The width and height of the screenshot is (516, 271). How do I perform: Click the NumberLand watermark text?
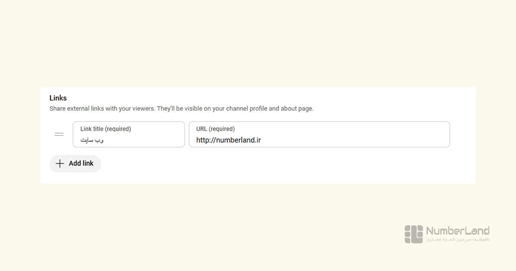click(x=458, y=231)
